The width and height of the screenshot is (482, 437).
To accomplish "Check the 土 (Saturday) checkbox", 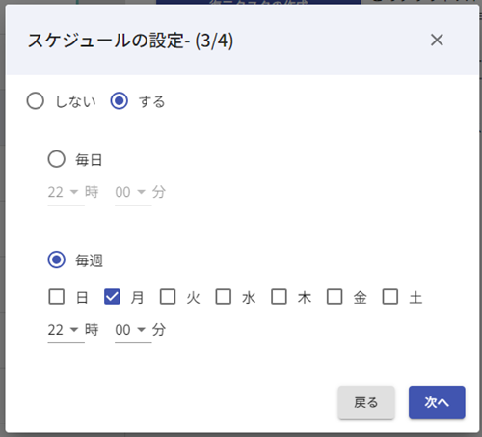I will (x=390, y=296).
